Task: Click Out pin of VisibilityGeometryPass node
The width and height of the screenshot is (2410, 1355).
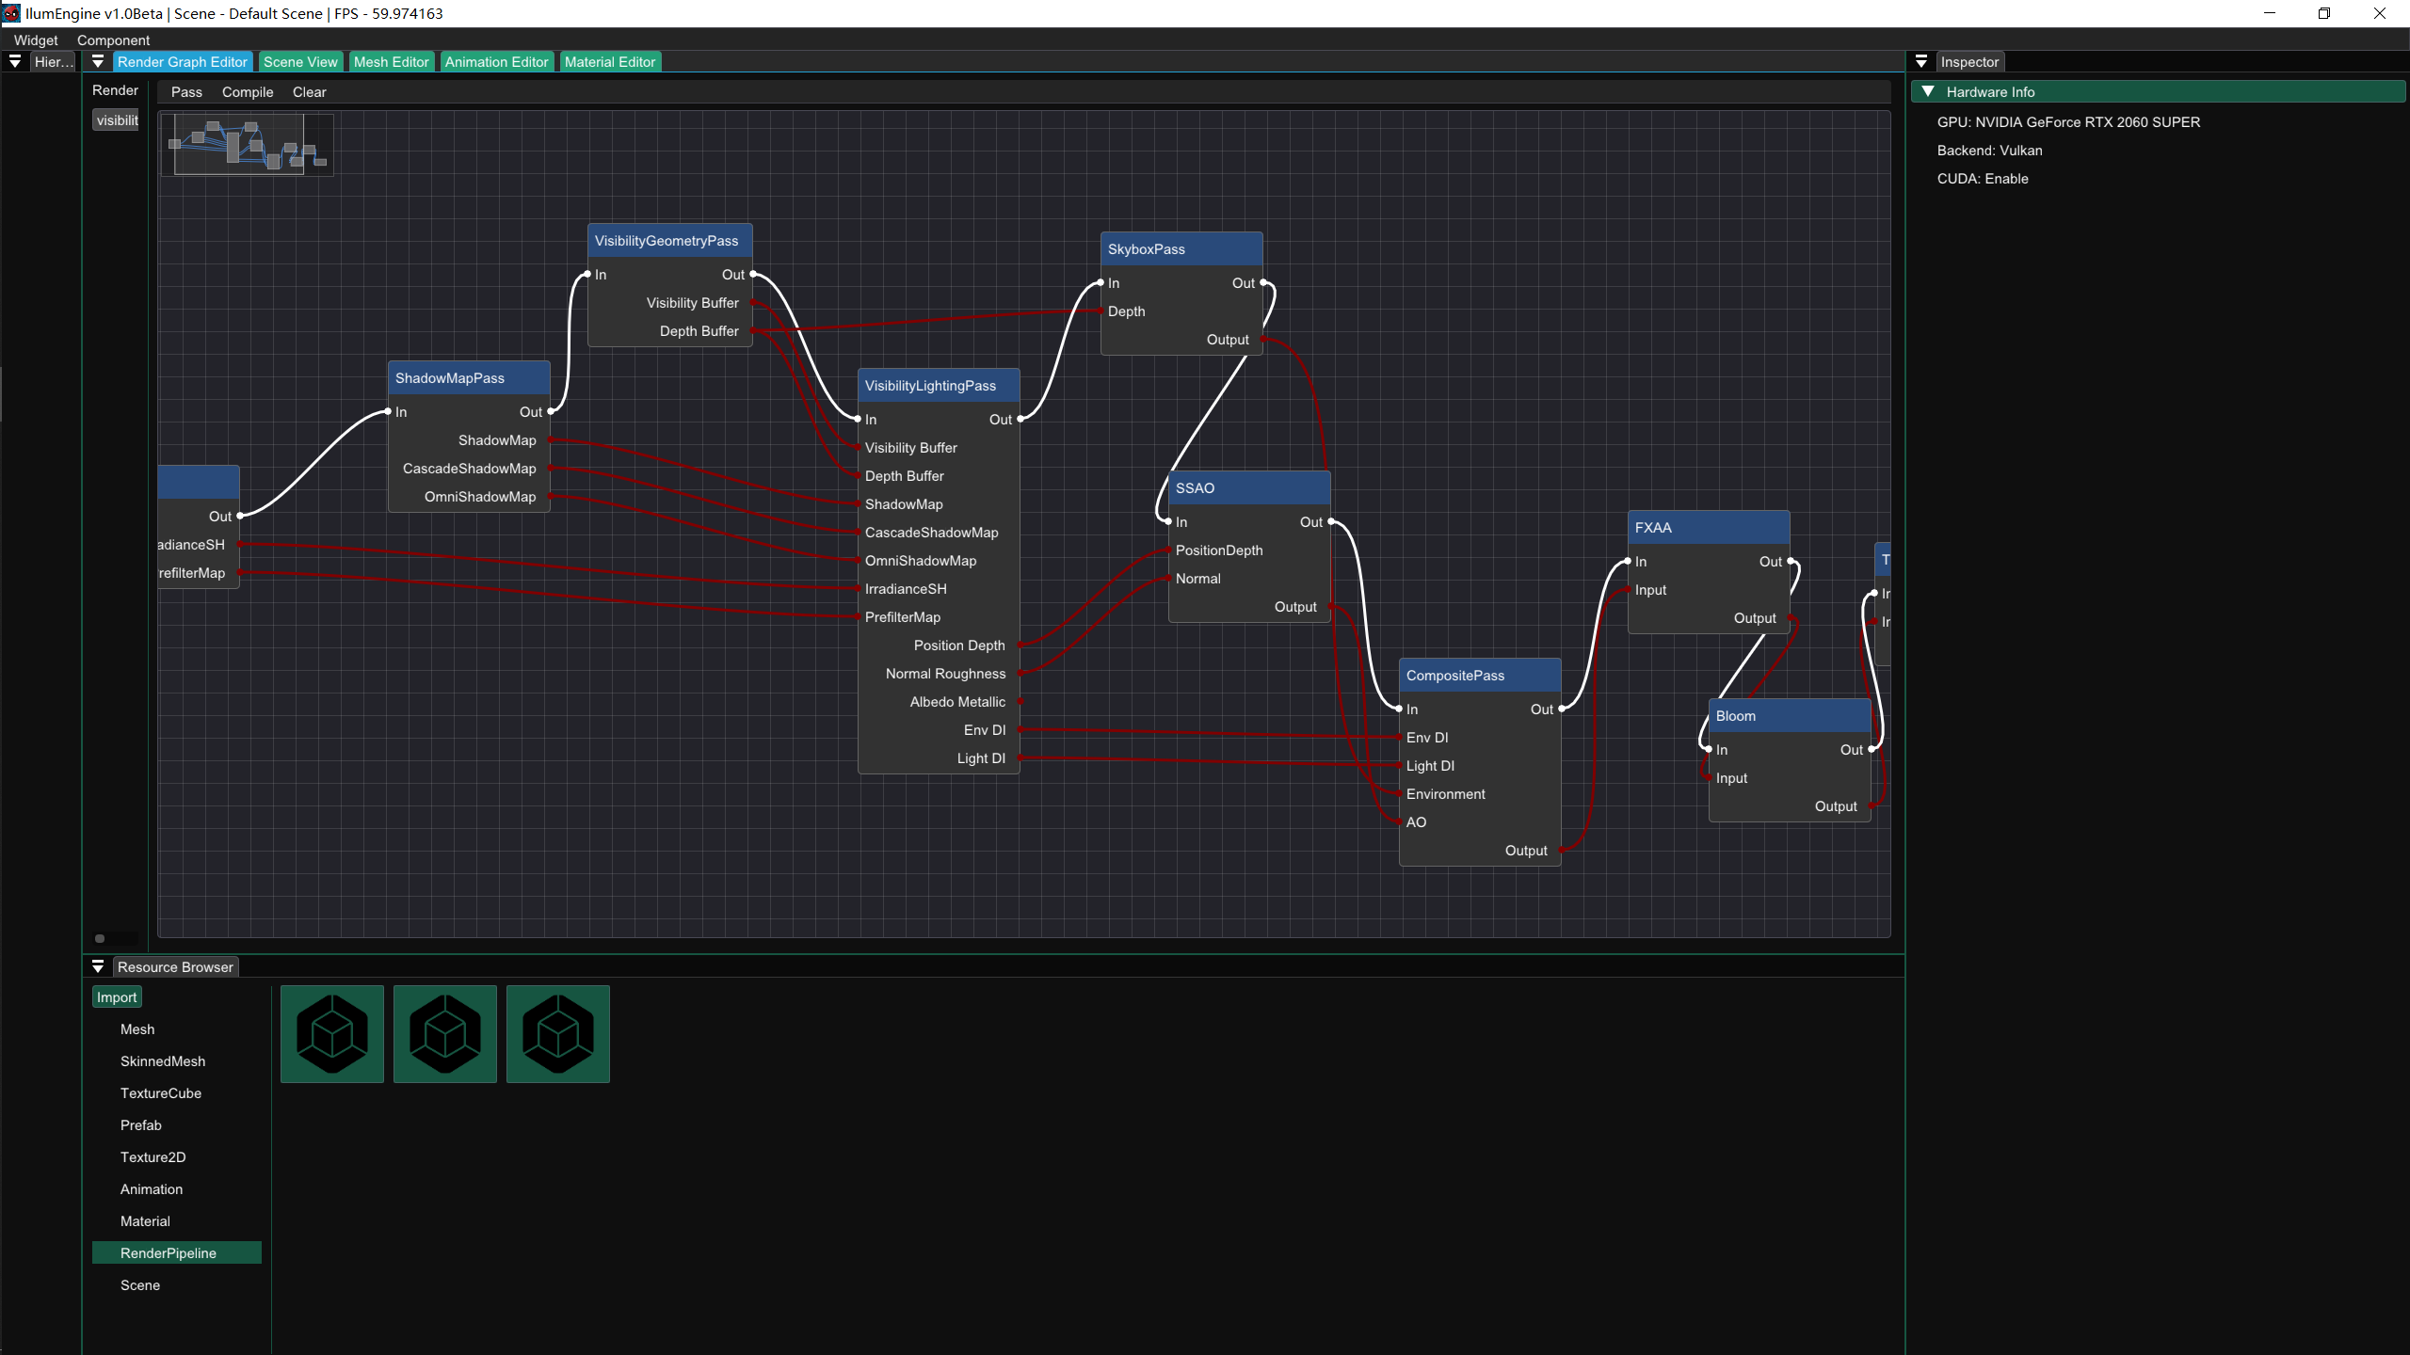Action: coord(753,274)
